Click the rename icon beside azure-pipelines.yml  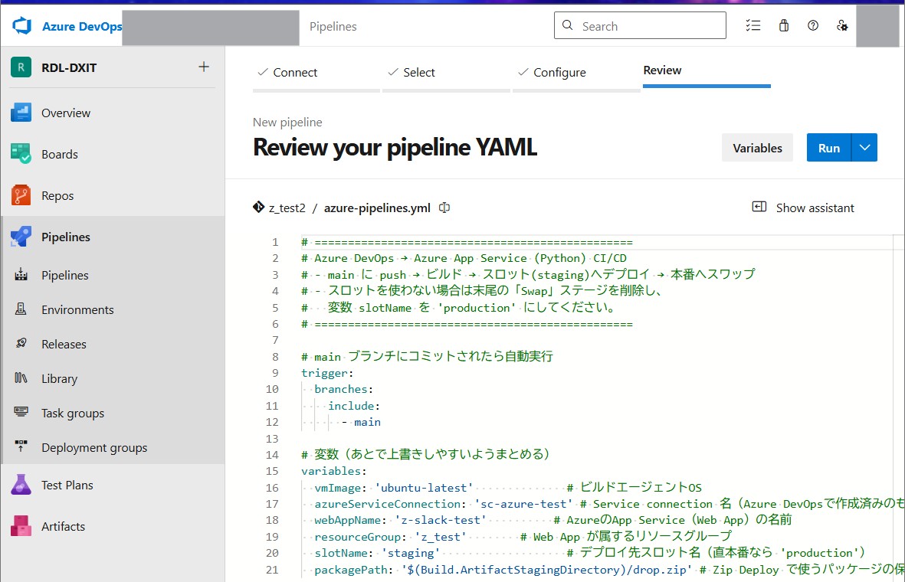[x=444, y=208]
